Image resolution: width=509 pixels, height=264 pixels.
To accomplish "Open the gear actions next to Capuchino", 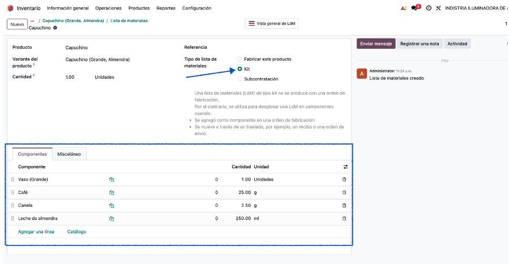I will (x=55, y=28).
